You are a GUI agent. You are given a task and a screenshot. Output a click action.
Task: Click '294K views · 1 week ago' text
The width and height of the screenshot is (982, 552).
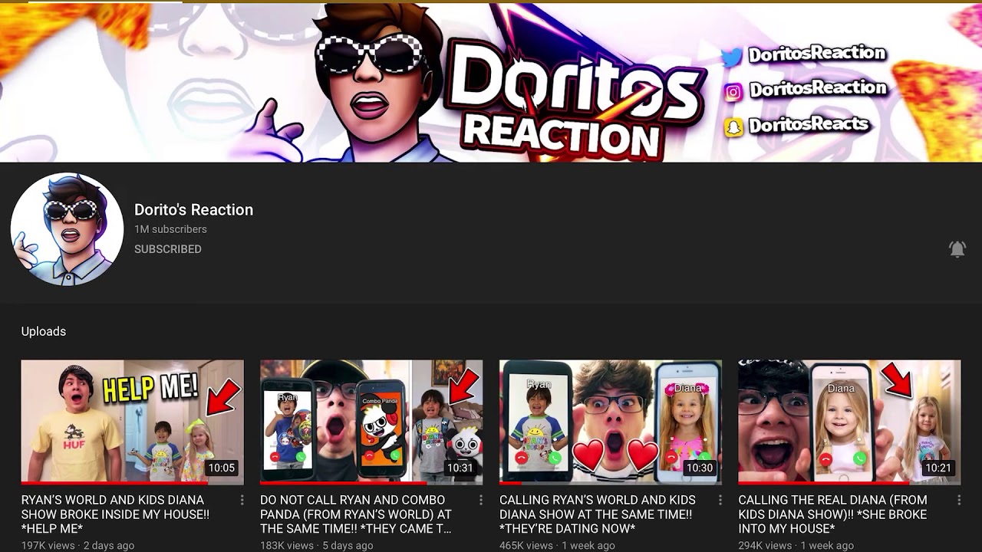(796, 545)
